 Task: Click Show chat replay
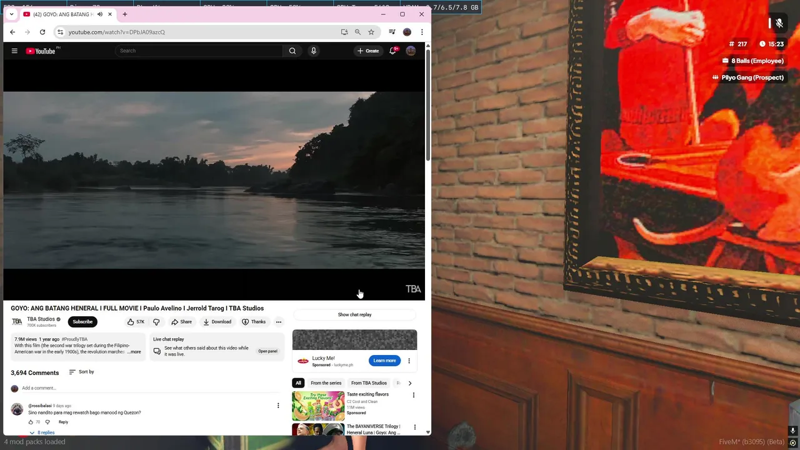coord(354,315)
